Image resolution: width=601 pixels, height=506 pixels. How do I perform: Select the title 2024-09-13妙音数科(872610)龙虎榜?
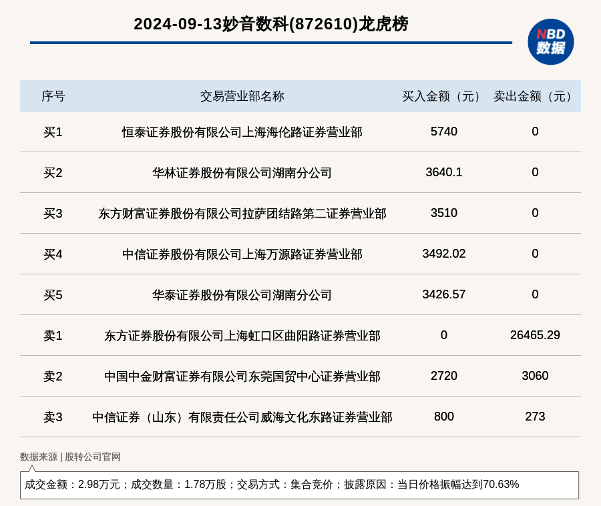pyautogui.click(x=271, y=24)
